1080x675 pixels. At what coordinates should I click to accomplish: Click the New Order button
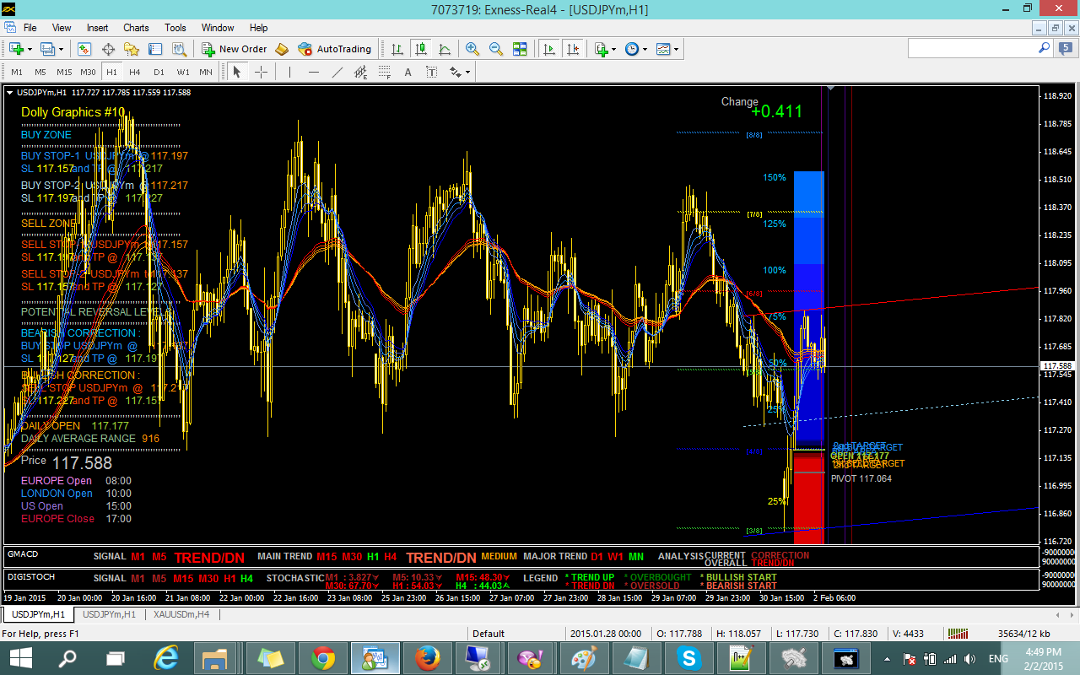(x=234, y=49)
